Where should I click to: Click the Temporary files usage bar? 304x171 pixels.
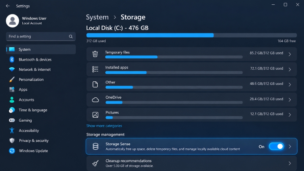(174, 57)
